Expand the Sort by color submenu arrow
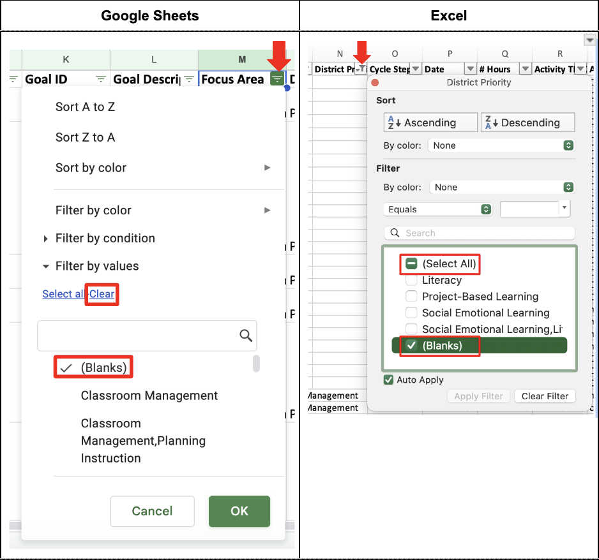This screenshot has width=599, height=560. point(268,168)
